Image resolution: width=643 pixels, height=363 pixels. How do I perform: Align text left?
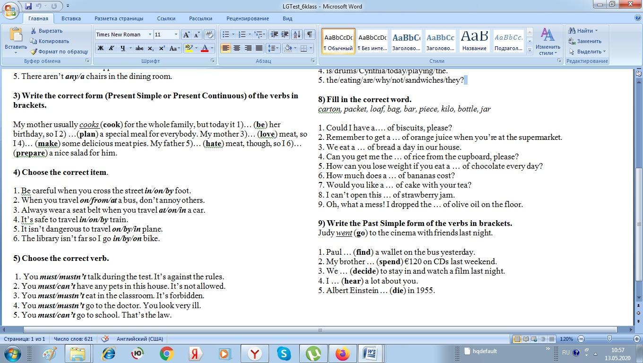pos(226,48)
